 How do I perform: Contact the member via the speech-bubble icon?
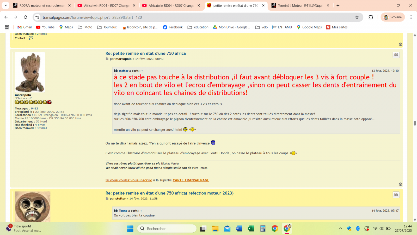31,38
